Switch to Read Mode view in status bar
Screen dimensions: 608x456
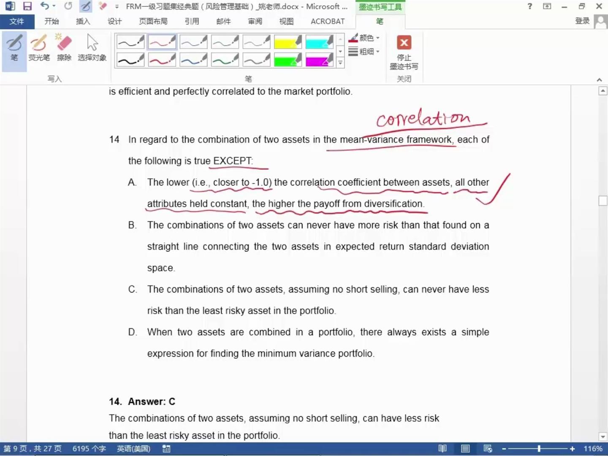[x=442, y=449]
